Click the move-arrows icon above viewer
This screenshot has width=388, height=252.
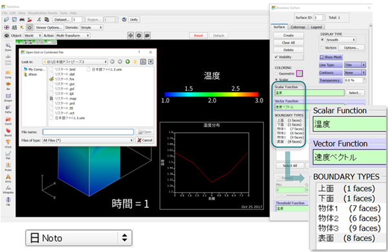pos(131,36)
